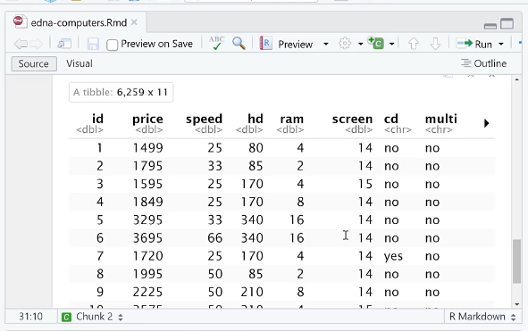Open Find/Replace magnifier icon
Viewport: 528px width, 331px height.
click(x=239, y=44)
